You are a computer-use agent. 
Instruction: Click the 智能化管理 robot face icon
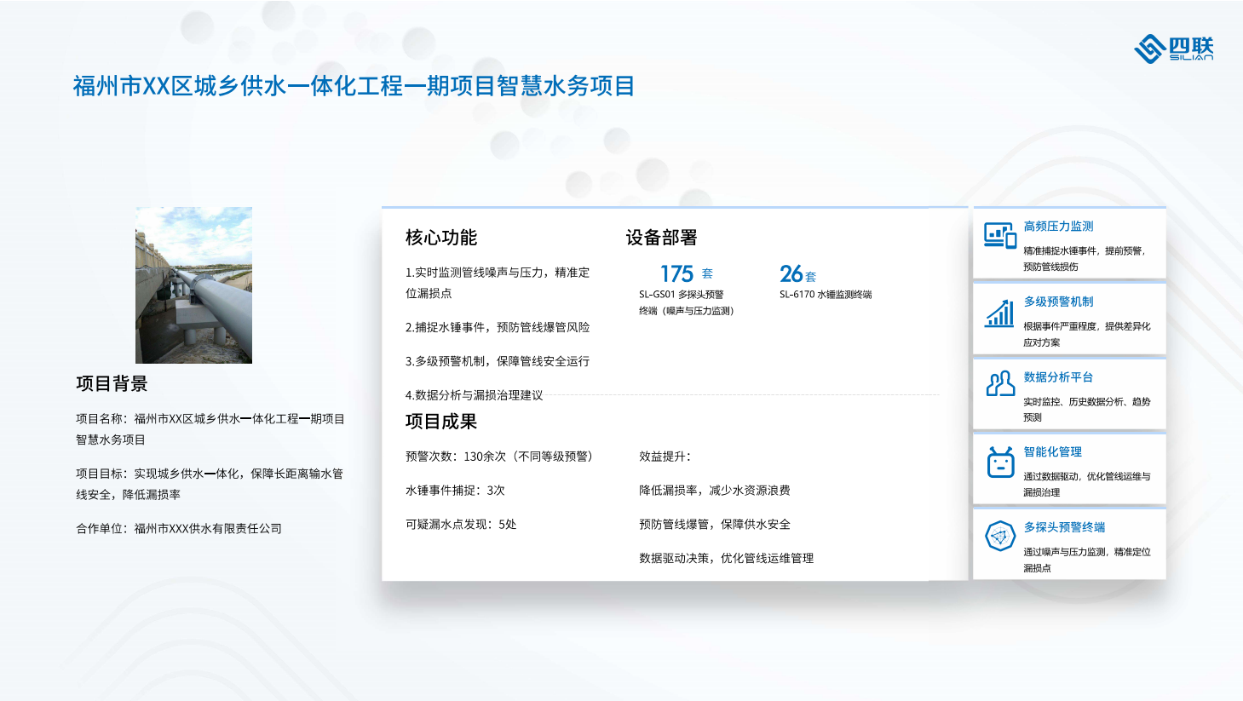[1000, 463]
